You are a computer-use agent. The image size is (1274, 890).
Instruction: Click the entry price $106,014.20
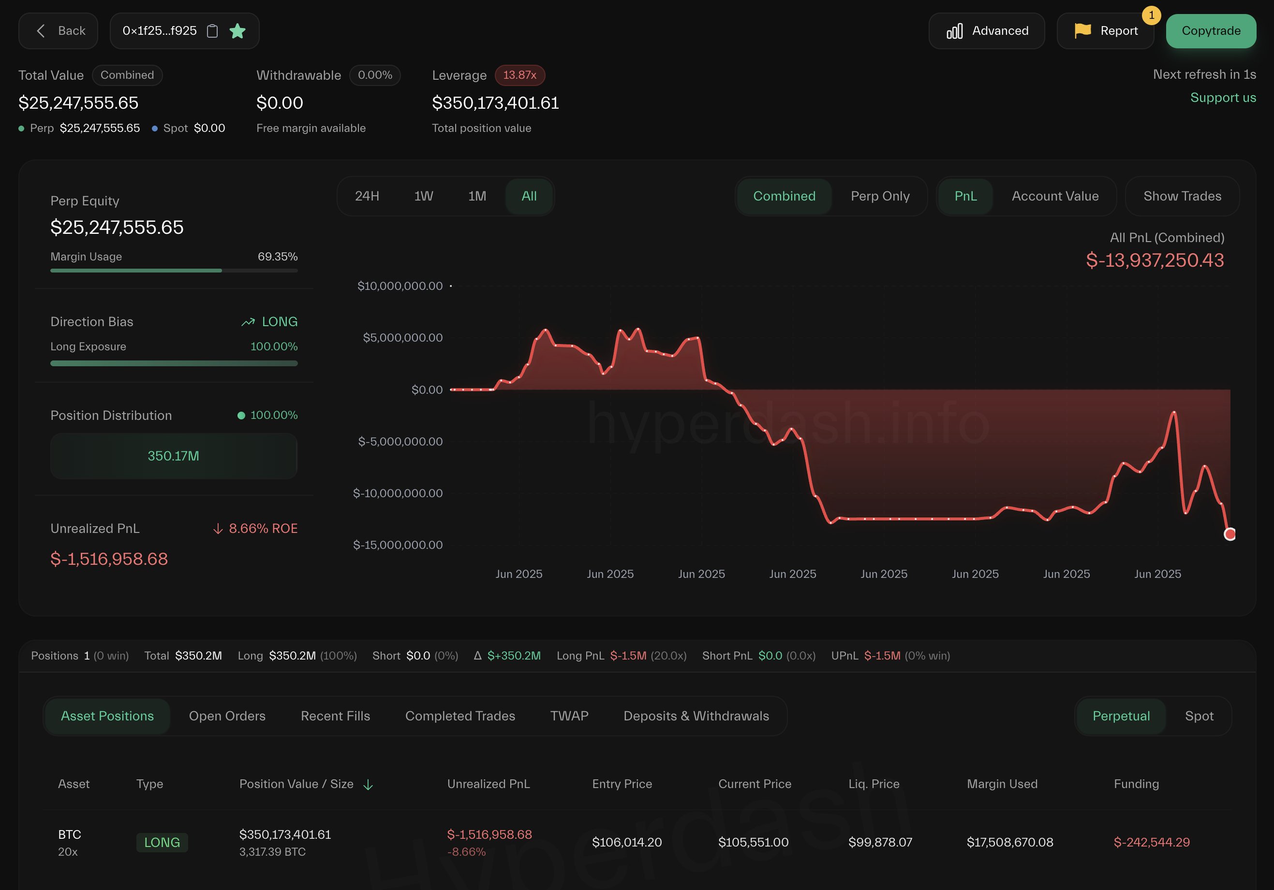(x=627, y=842)
